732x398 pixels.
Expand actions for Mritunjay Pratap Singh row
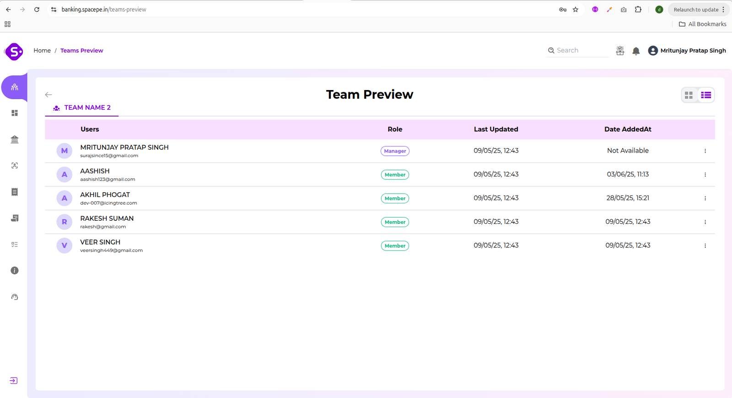click(x=705, y=151)
